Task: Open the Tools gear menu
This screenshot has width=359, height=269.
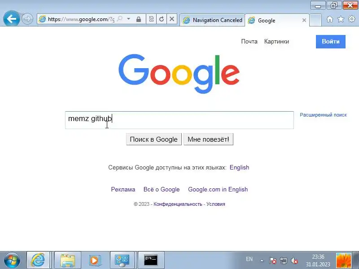Action: 352,19
